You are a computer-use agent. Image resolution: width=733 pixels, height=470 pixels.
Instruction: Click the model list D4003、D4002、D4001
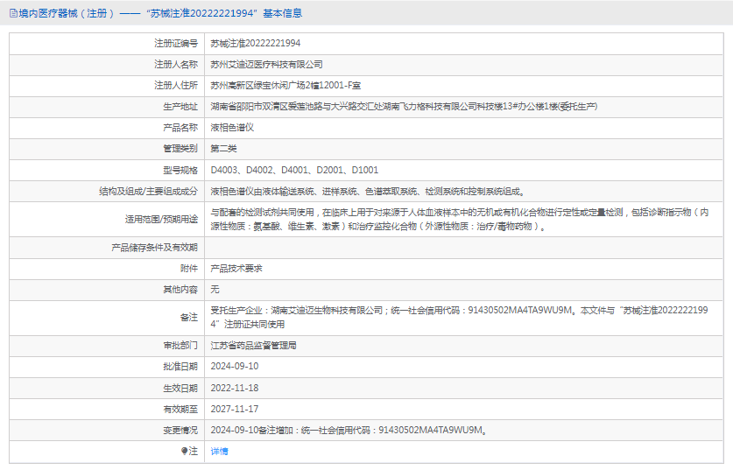tap(294, 170)
